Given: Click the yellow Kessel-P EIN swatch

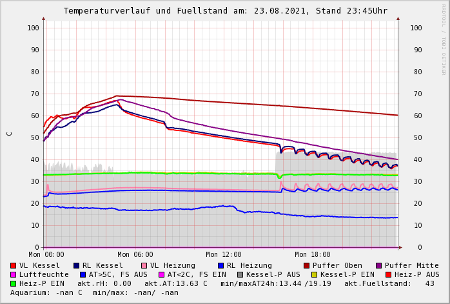Looking at the screenshot, I should (315, 275).
